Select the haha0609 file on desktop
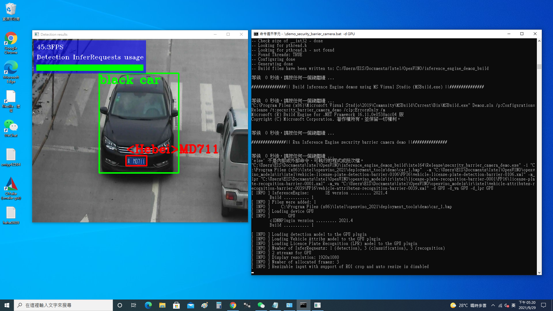Image resolution: width=553 pixels, height=311 pixels. pos(11,215)
